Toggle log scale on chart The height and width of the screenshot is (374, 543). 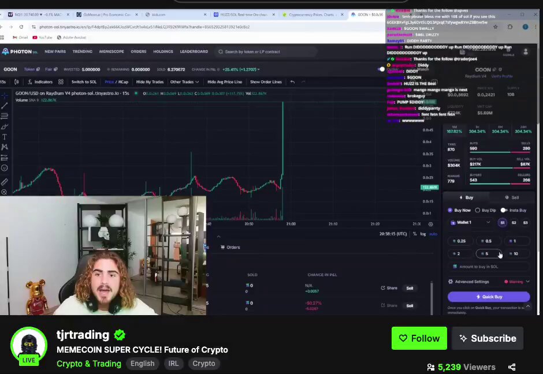[x=423, y=234]
